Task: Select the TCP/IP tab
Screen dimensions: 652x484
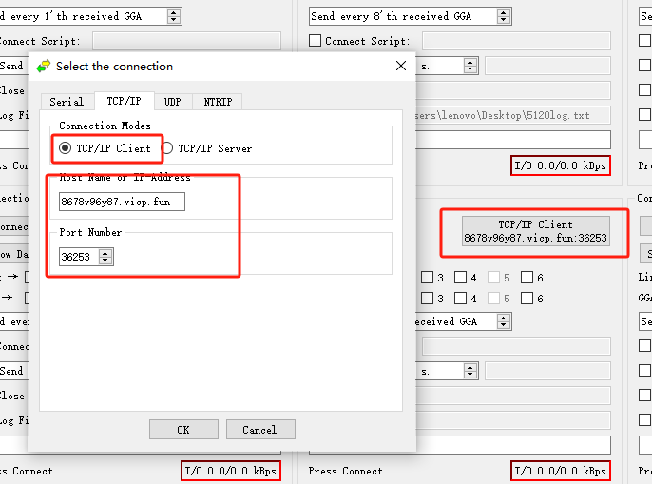Action: coord(123,101)
